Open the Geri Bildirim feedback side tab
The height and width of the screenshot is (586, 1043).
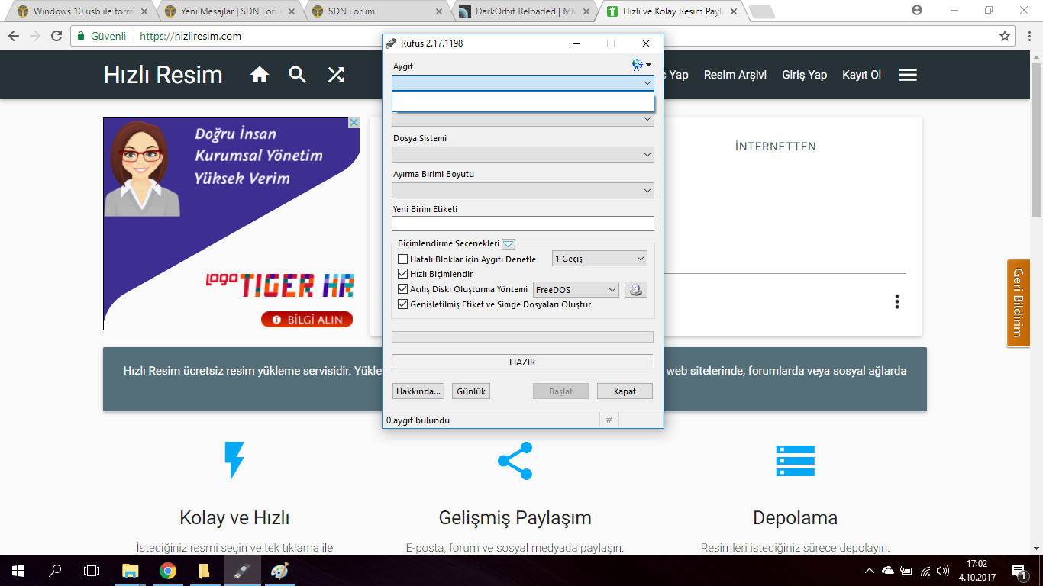coord(1018,303)
